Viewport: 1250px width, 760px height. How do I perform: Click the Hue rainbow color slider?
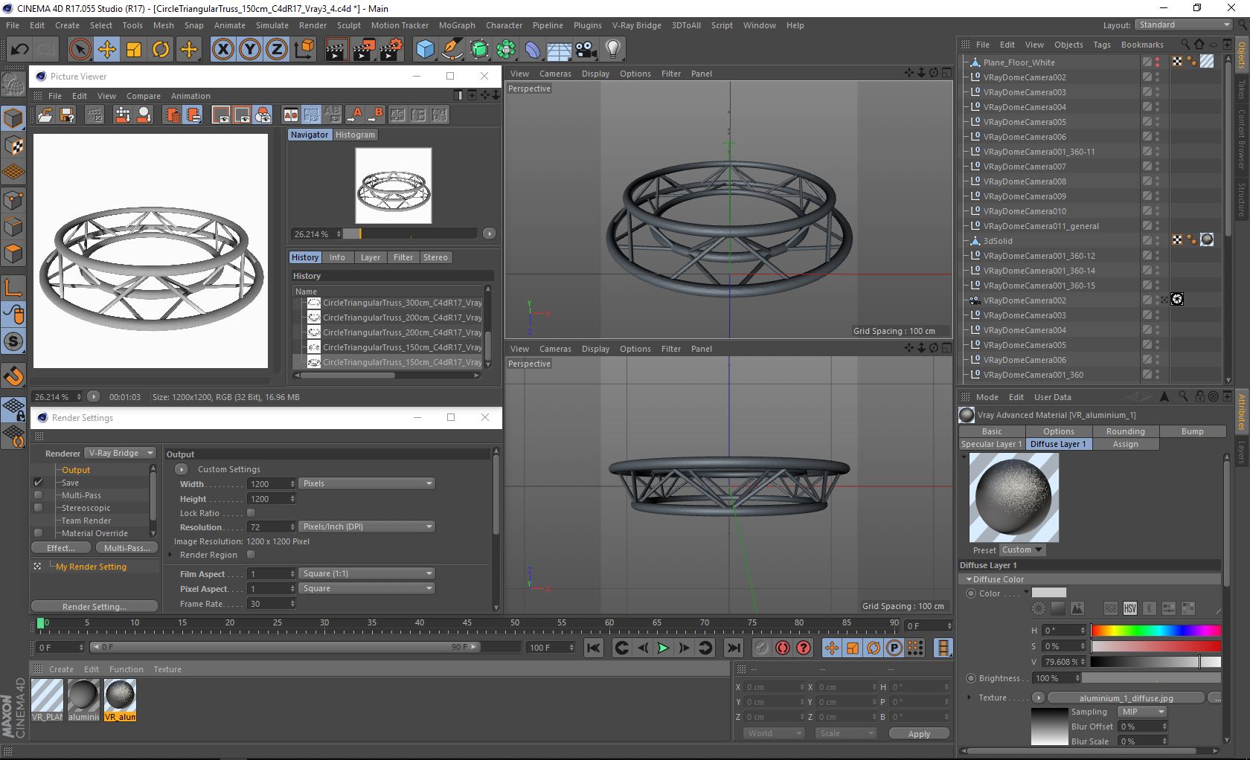(x=1156, y=631)
